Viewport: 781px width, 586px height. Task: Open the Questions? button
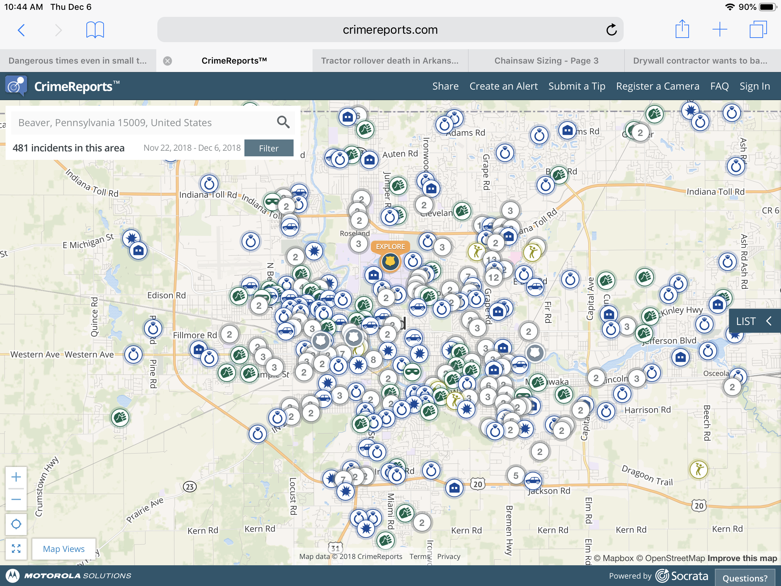pyautogui.click(x=745, y=578)
